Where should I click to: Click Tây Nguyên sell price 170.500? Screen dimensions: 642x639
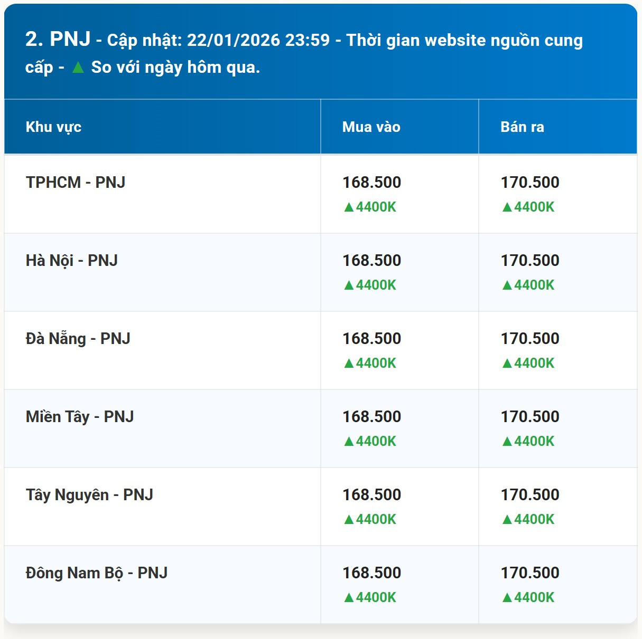tap(530, 494)
